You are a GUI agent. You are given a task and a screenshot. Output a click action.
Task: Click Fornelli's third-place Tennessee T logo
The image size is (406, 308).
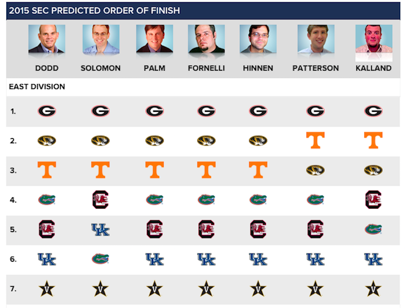(206, 170)
